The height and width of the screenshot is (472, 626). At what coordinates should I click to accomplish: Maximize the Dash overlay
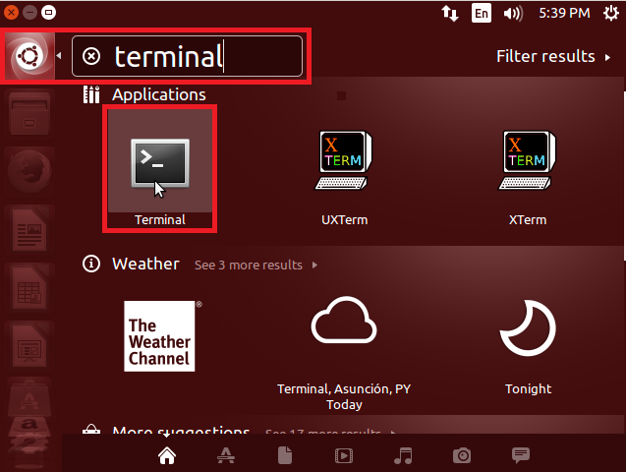click(49, 13)
